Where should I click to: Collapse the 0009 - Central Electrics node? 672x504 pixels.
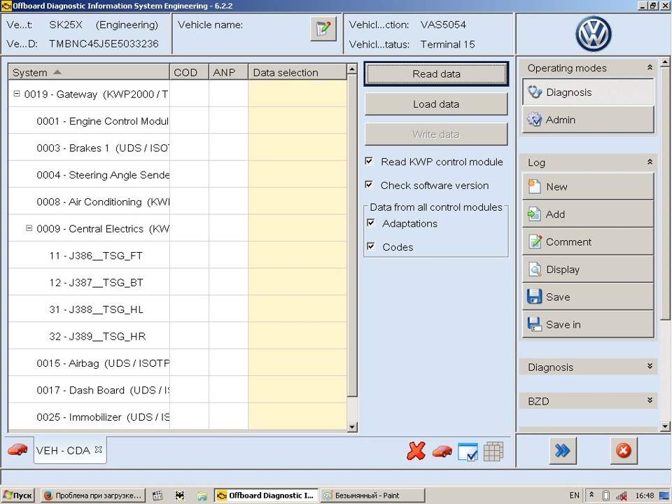(29, 228)
